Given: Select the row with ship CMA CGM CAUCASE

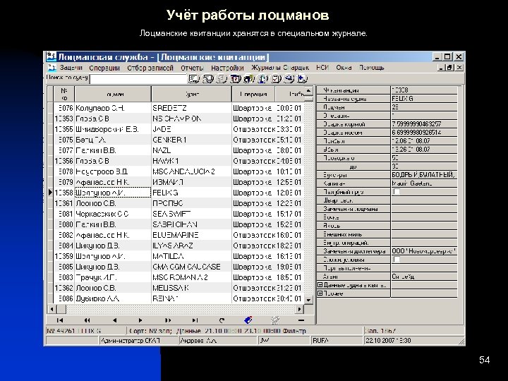Looking at the screenshot, I should tap(179, 267).
